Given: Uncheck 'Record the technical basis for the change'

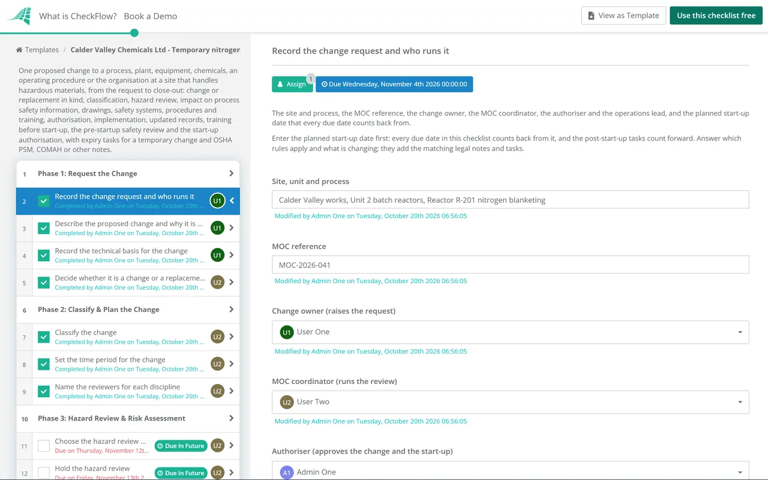Looking at the screenshot, I should 44,255.
